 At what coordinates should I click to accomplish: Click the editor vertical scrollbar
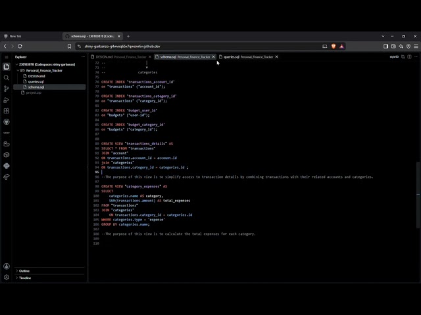click(x=418, y=195)
